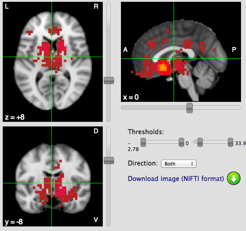Grab the sagittal x-slice horizontal slider handle
This screenshot has height=231, width=246.
(190, 108)
